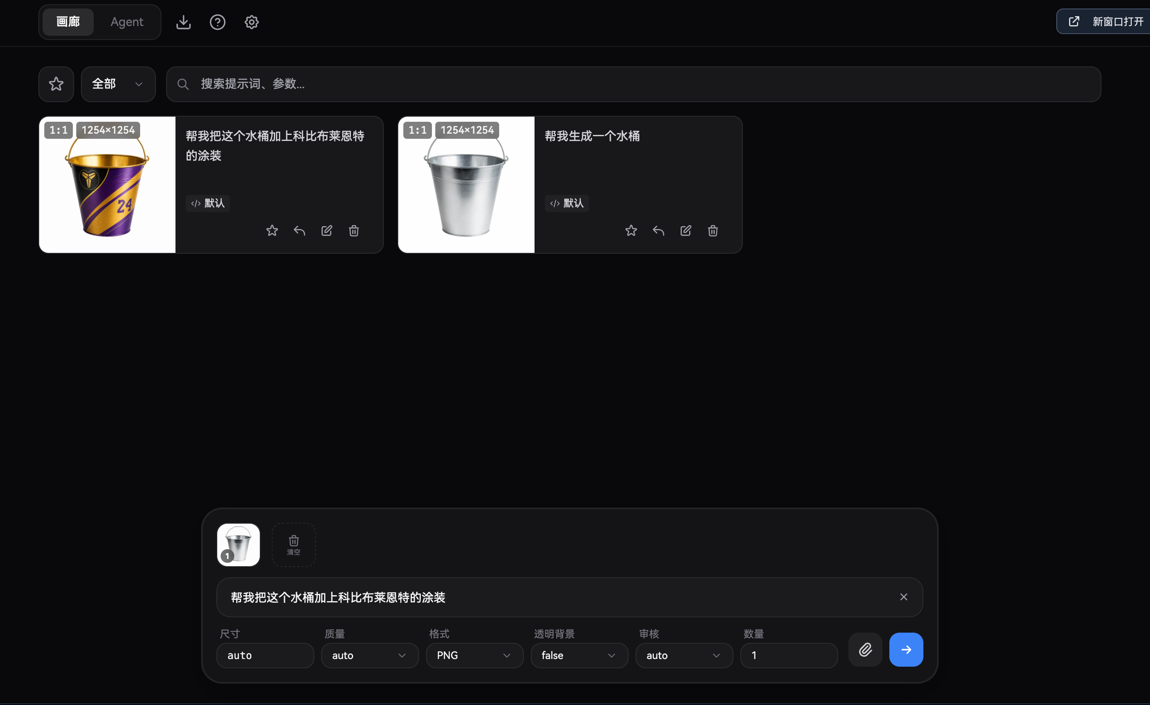1150x705 pixels.
Task: Click the attached bucket reference image
Action: pyautogui.click(x=239, y=545)
